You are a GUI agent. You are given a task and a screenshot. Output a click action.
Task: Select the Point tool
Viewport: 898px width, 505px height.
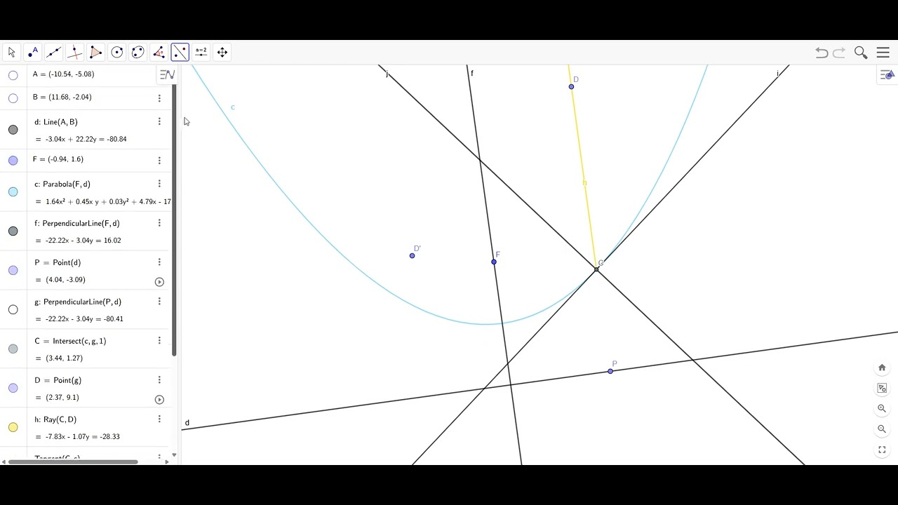point(32,52)
